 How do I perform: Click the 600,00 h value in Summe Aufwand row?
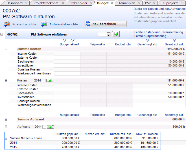(179, 119)
